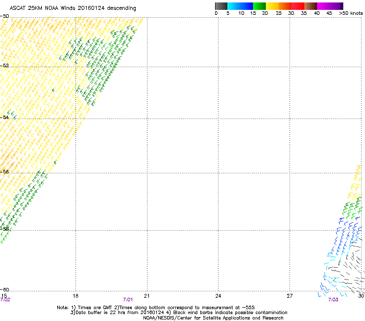The height and width of the screenshot is (321, 365).
Task: Click the yellow 20-25 knots legend segment
Action: coord(272,6)
